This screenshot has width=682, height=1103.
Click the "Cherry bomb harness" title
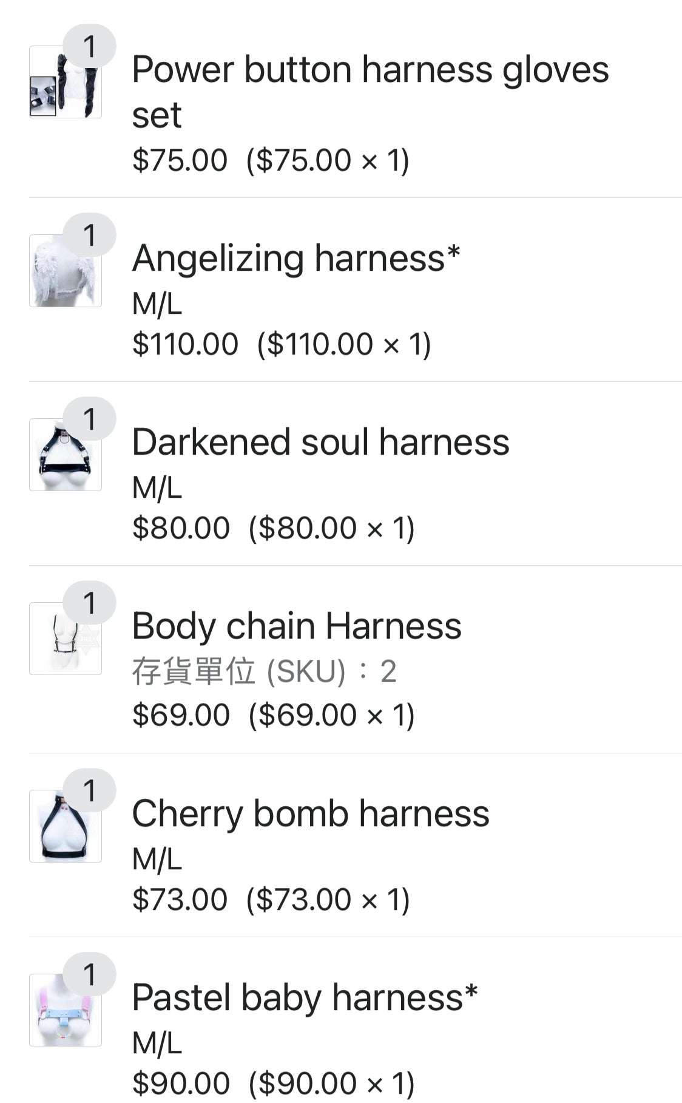311,813
